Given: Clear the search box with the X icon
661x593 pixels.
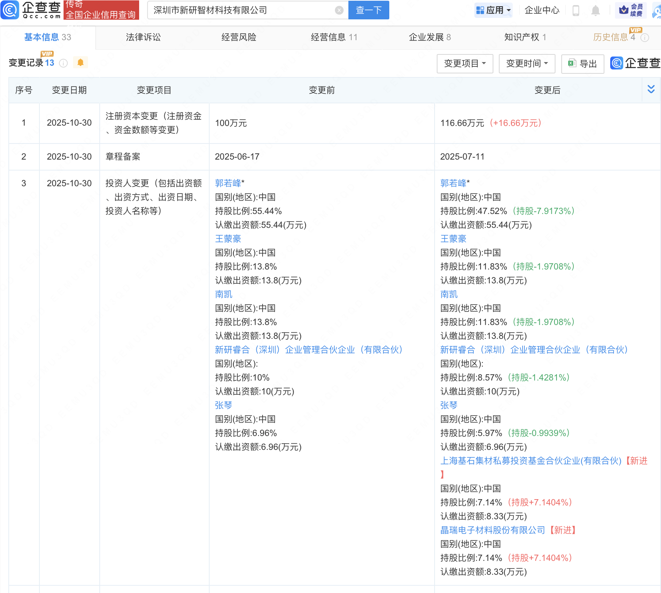Looking at the screenshot, I should [x=339, y=10].
